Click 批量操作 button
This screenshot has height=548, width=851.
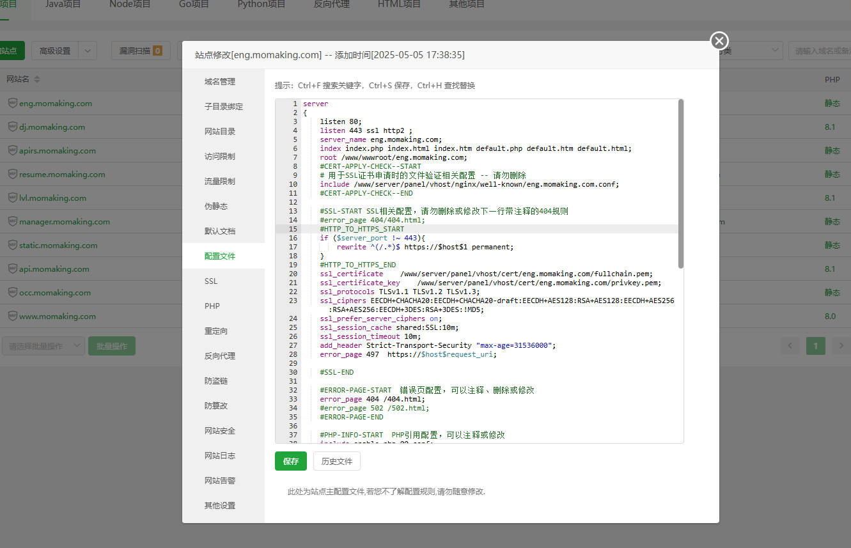112,346
